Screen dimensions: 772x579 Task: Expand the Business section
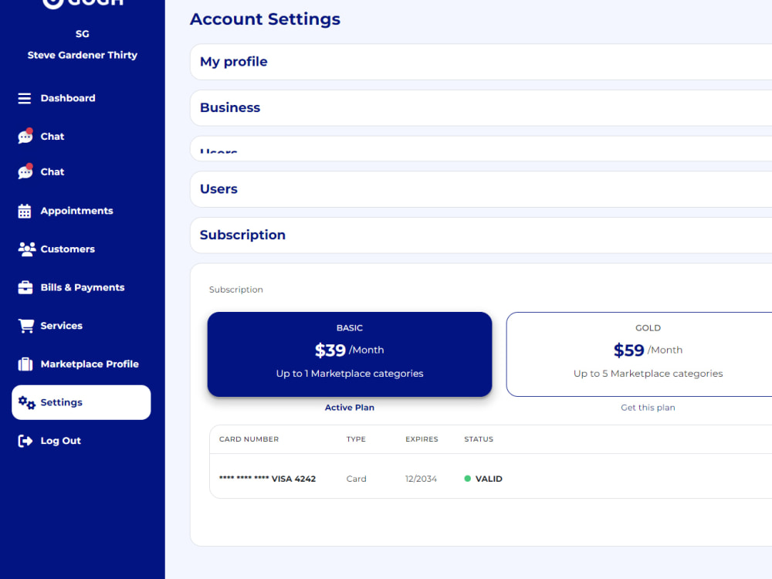[480, 108]
